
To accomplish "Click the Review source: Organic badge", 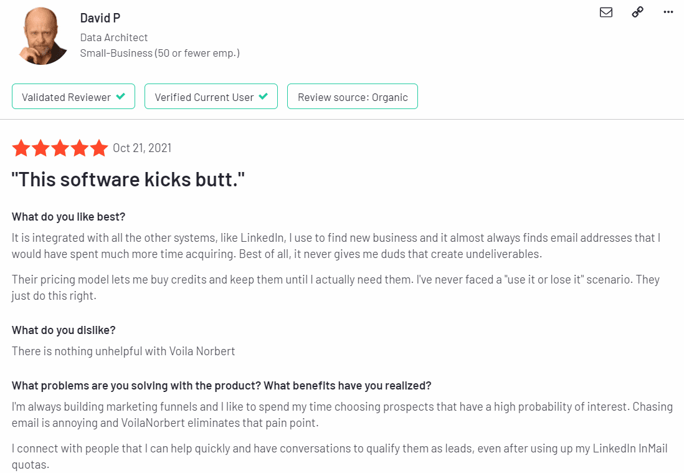I will (x=353, y=97).
